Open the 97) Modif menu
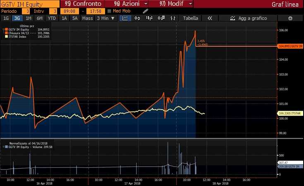This screenshot has width=304, height=186. click(x=171, y=4)
